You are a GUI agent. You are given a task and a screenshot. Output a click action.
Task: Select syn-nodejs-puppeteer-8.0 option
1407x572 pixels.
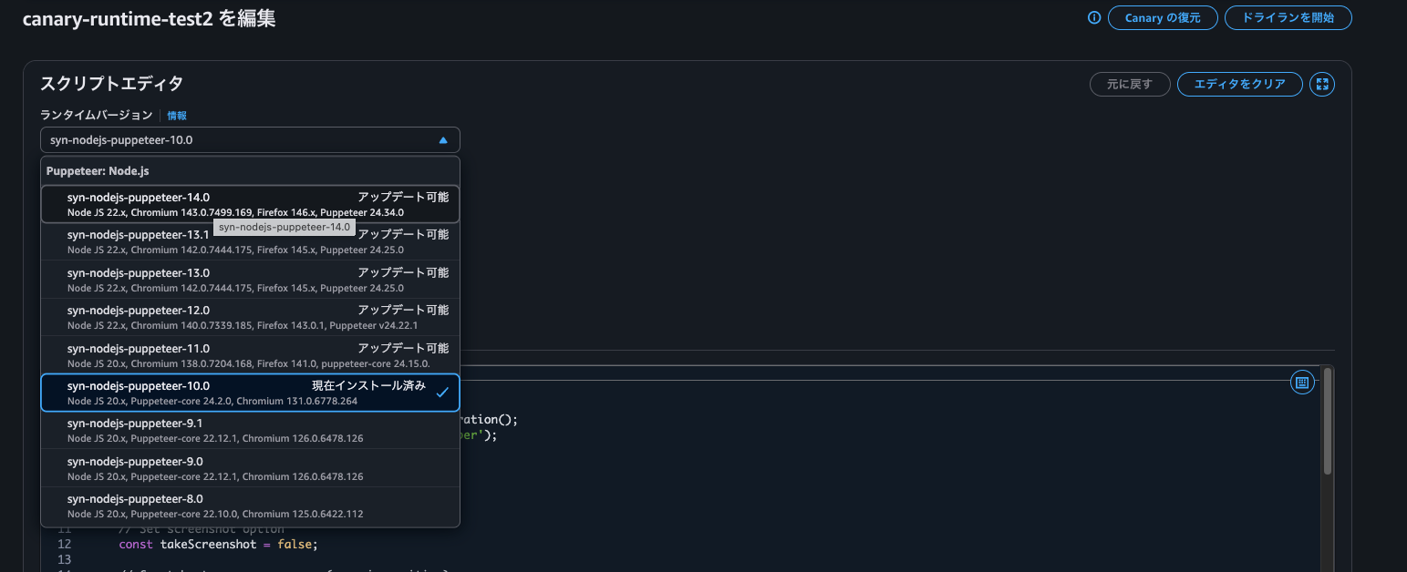250,506
